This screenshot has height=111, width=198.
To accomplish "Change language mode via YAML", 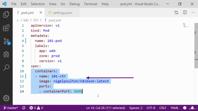I will 174,108.
